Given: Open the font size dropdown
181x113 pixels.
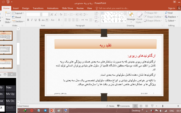Looking at the screenshot, I should click(x=49, y=14).
